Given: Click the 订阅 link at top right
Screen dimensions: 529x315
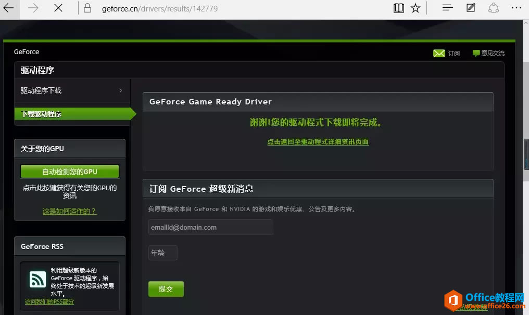Looking at the screenshot, I should click(x=454, y=53).
